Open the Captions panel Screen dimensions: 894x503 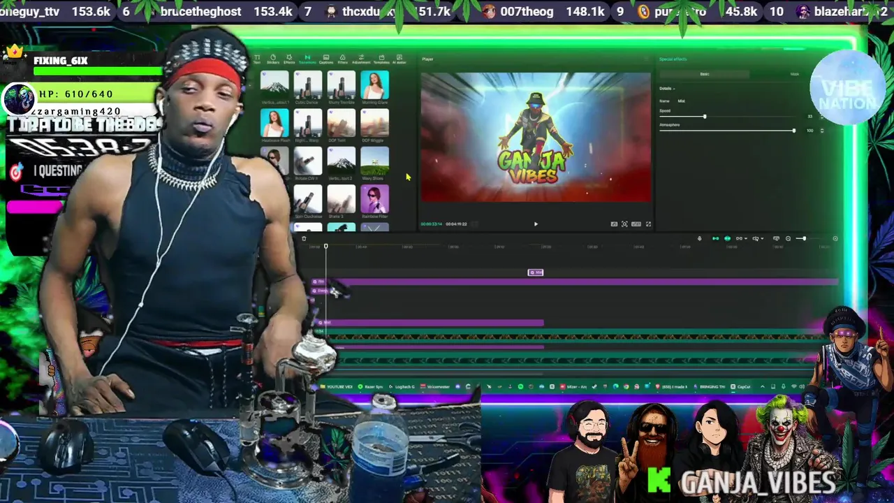(x=326, y=59)
